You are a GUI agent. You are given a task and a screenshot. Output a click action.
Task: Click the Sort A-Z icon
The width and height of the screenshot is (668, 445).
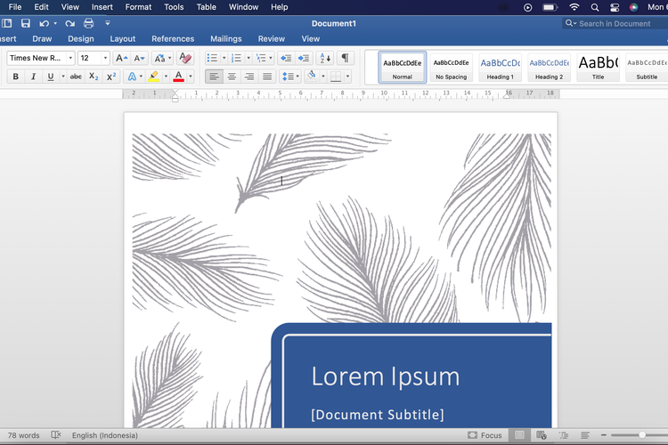click(324, 59)
